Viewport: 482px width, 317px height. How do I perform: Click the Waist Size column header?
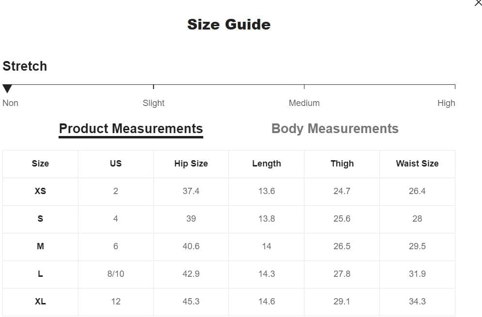click(x=417, y=164)
